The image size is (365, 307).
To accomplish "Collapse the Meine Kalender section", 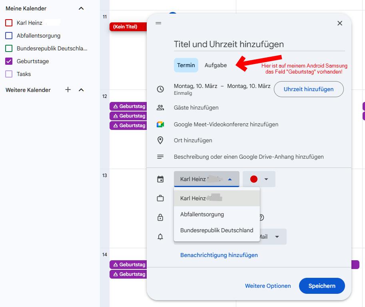I will (x=81, y=8).
